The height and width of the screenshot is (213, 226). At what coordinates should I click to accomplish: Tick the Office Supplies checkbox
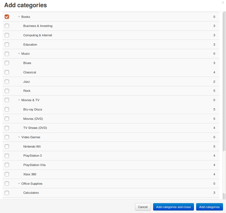(7, 184)
